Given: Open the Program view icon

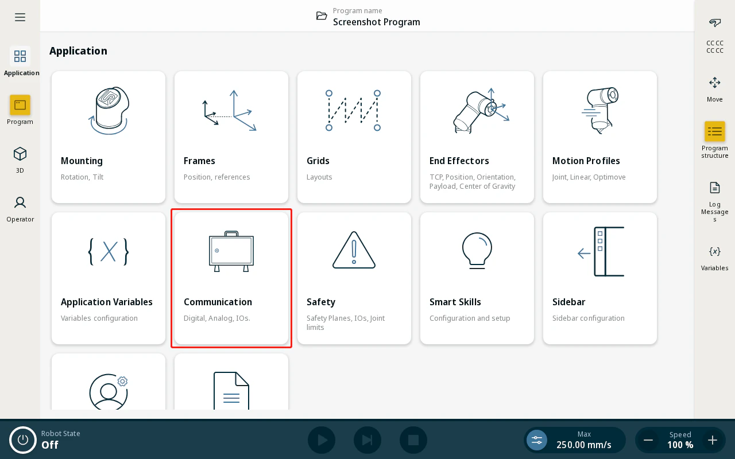Looking at the screenshot, I should [x=20, y=105].
